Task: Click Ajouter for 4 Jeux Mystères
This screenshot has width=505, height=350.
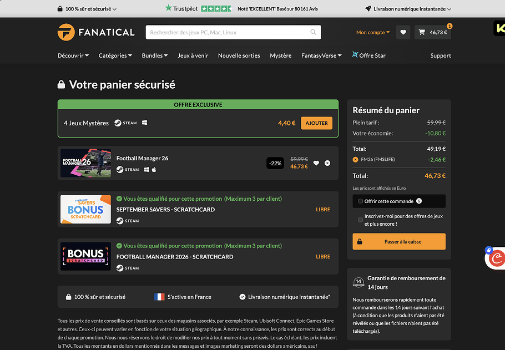Action: point(316,123)
